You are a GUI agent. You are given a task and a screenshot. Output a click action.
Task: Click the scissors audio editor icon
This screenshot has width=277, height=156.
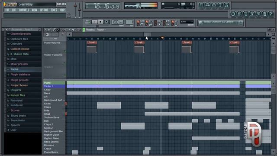(252, 14)
